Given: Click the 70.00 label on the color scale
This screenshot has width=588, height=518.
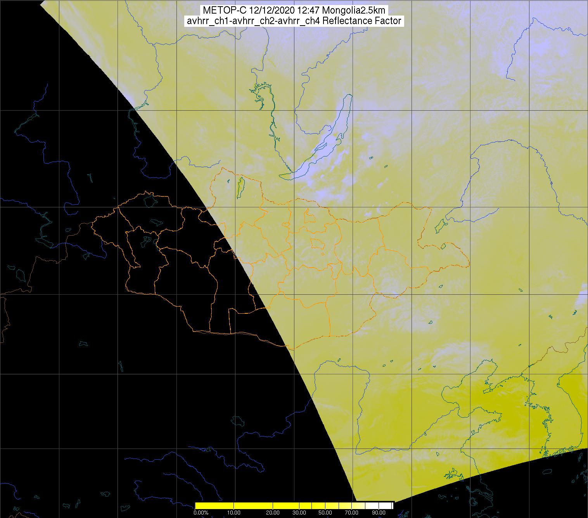Looking at the screenshot, I should tap(351, 513).
